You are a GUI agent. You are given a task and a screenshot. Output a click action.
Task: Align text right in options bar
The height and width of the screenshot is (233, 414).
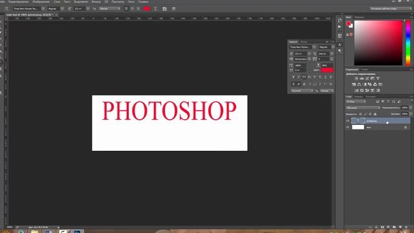(138, 8)
